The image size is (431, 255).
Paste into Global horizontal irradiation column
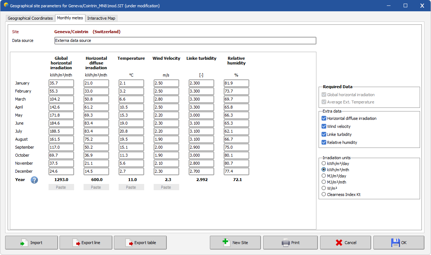coord(61,187)
